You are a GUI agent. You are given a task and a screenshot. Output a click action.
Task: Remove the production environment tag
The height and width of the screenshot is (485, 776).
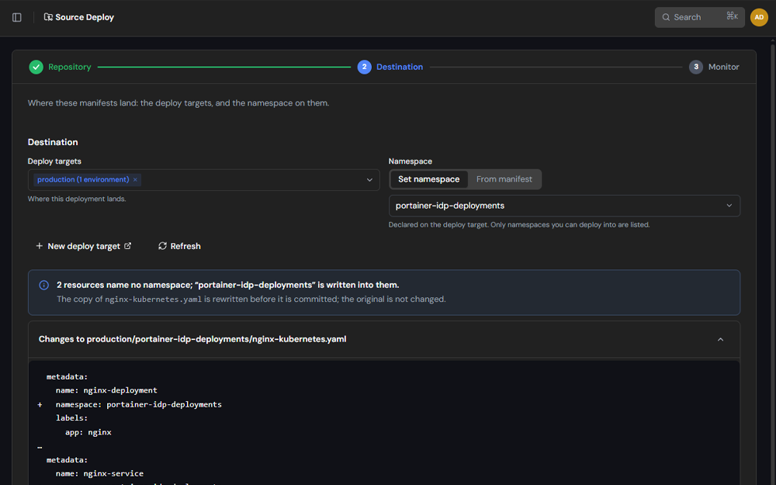[x=135, y=180]
